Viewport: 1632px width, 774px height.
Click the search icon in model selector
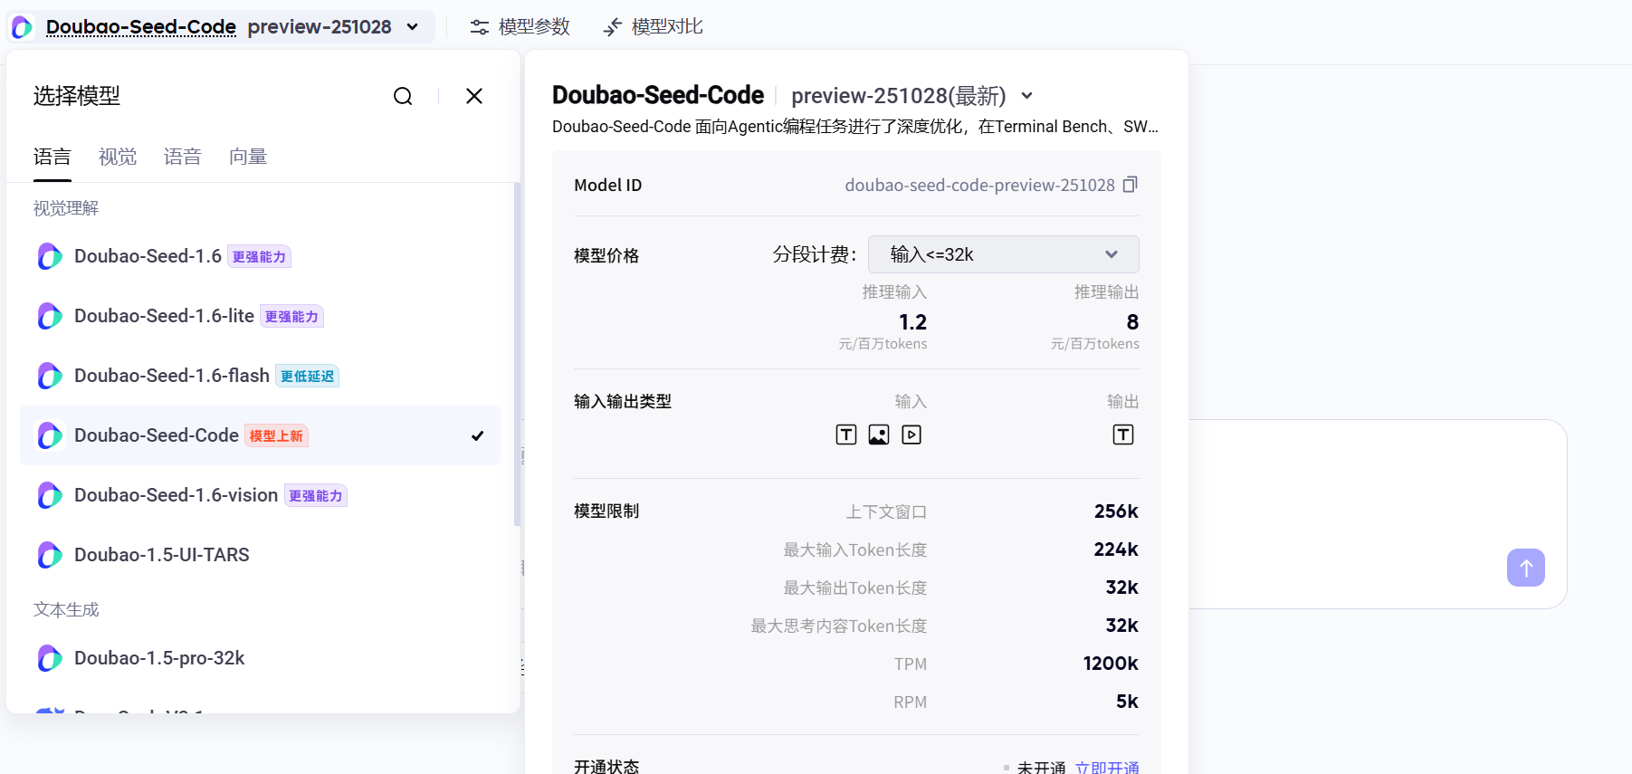coord(403,96)
